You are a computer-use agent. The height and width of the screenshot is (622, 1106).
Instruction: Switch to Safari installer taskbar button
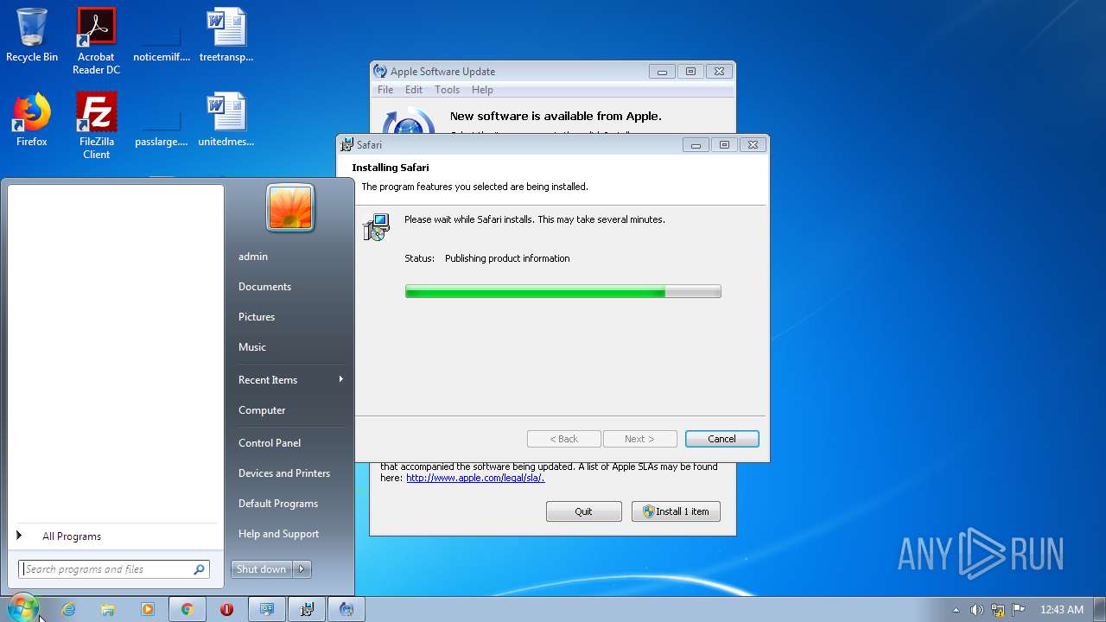point(307,609)
